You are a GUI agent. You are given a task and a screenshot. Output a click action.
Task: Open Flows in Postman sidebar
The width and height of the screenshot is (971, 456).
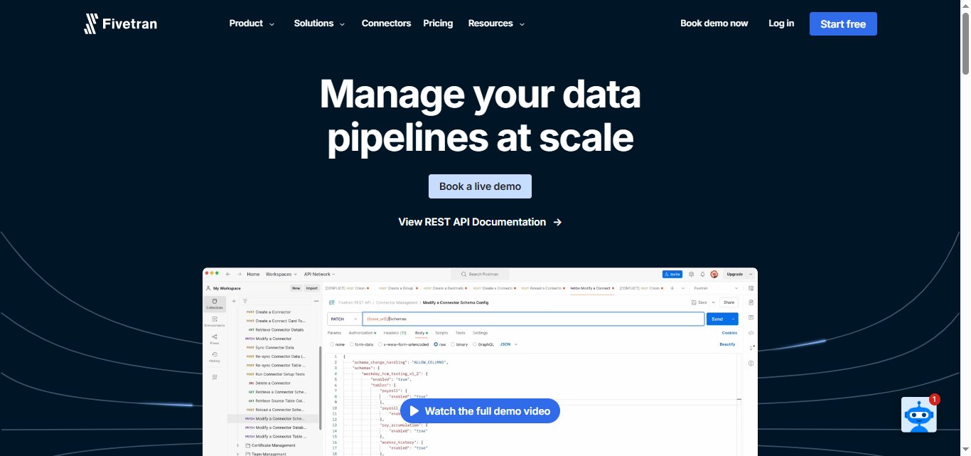(214, 339)
